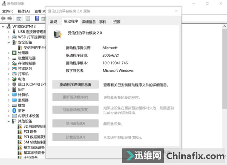Expand the 存储控制器 node
The height and width of the screenshot is (165, 227).
[9, 63]
